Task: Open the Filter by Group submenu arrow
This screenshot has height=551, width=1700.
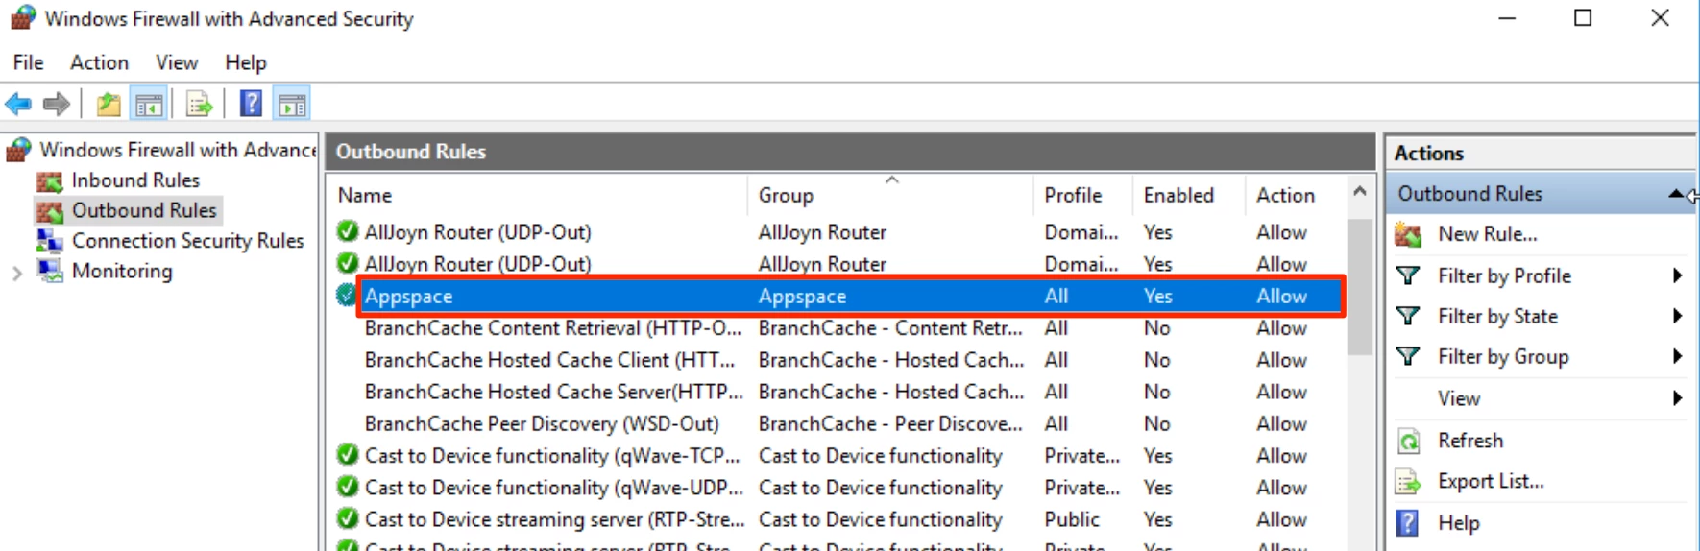Action: [1677, 356]
